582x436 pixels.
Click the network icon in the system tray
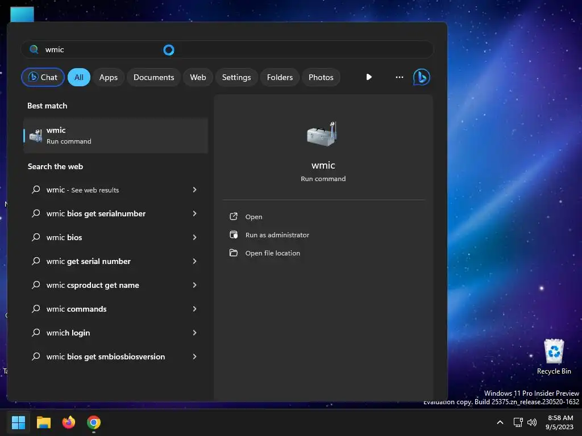point(518,422)
